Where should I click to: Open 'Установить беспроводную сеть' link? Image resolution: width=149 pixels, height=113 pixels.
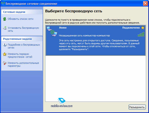coord(23,29)
